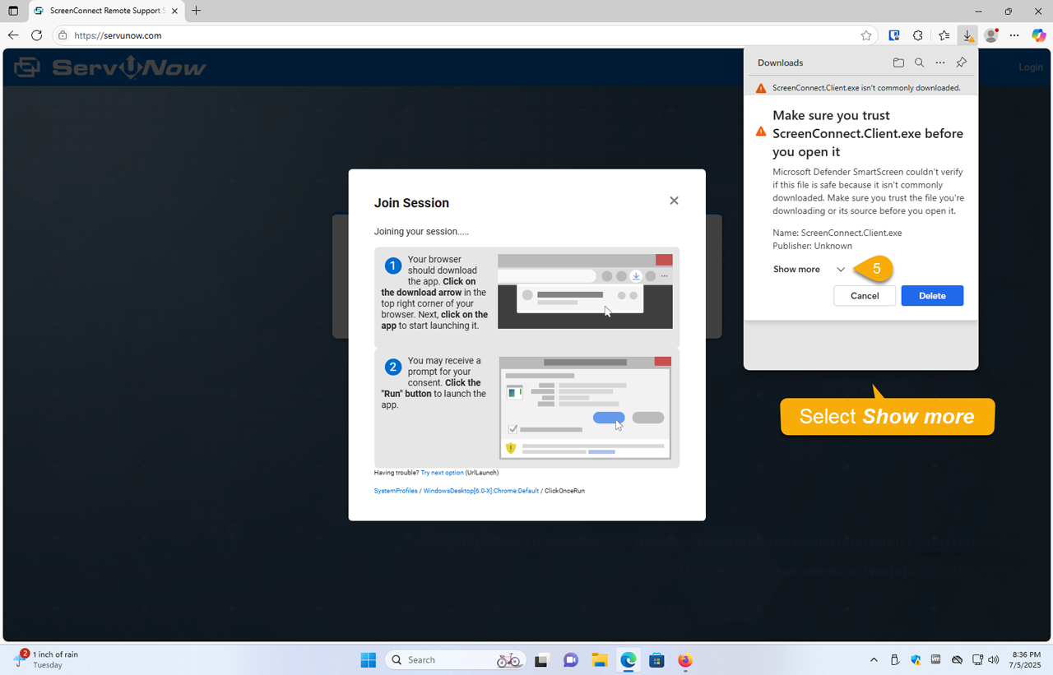This screenshot has width=1053, height=675.
Task: Click the Try next option link
Action: [x=442, y=473]
